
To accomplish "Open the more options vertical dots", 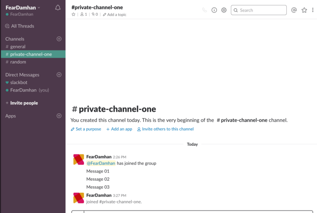I will click(x=313, y=10).
